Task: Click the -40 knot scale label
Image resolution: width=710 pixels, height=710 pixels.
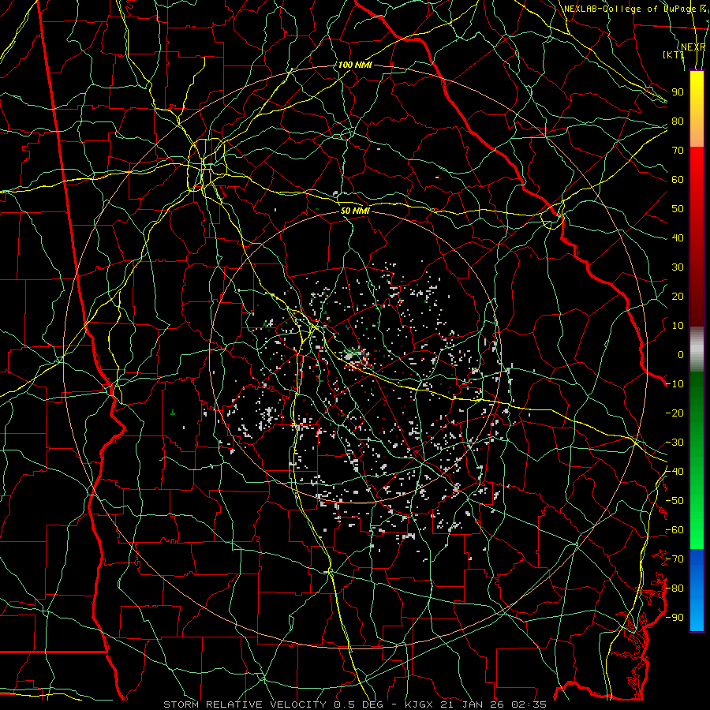Action: coord(674,472)
